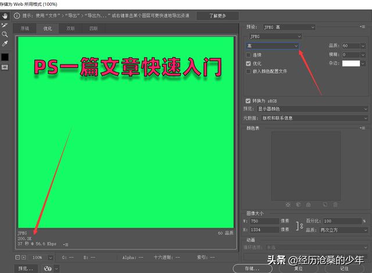Click the web-shift colors cube icon
This screenshot has height=273, width=372.
pyautogui.click(x=298, y=204)
